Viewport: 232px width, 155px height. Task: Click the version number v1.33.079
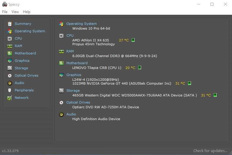coord(10,151)
